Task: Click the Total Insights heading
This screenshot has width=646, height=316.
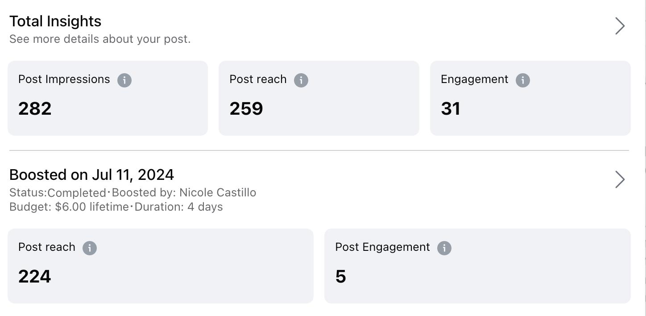Action: pos(55,21)
